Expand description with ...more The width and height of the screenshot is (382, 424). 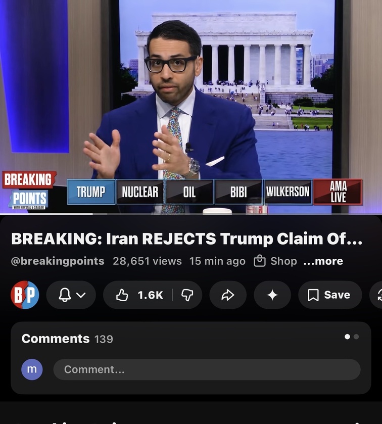(x=323, y=261)
